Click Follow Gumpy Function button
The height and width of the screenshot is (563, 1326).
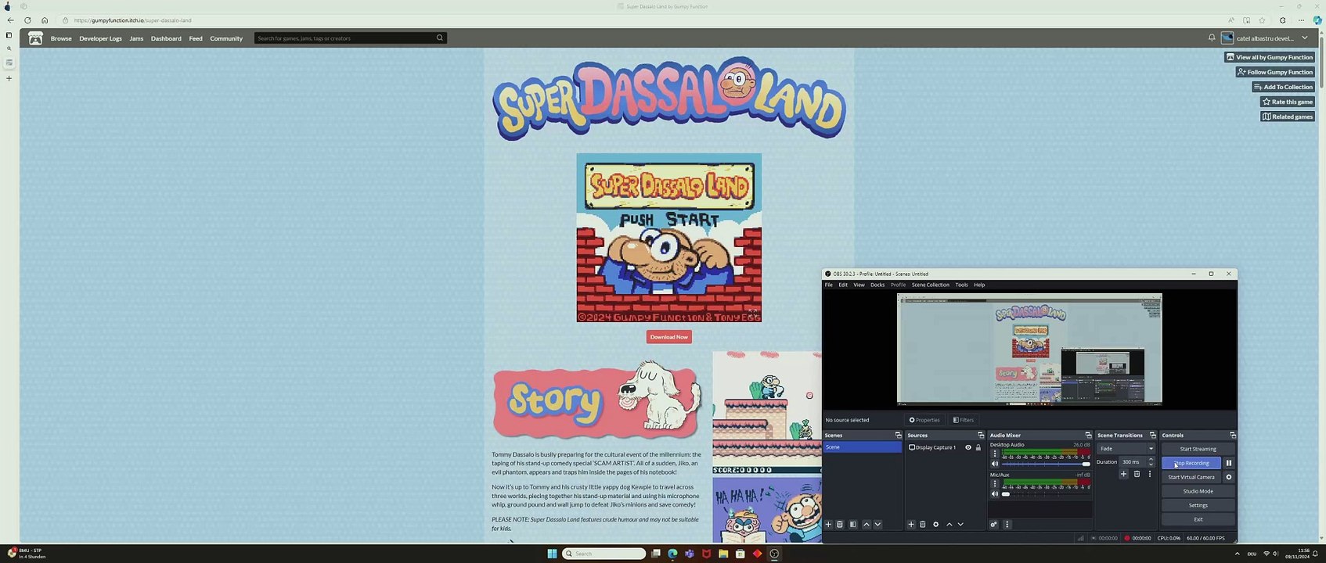coord(1275,72)
